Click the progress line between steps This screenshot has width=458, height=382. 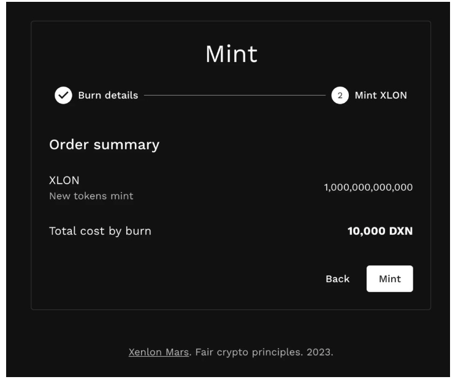click(235, 95)
